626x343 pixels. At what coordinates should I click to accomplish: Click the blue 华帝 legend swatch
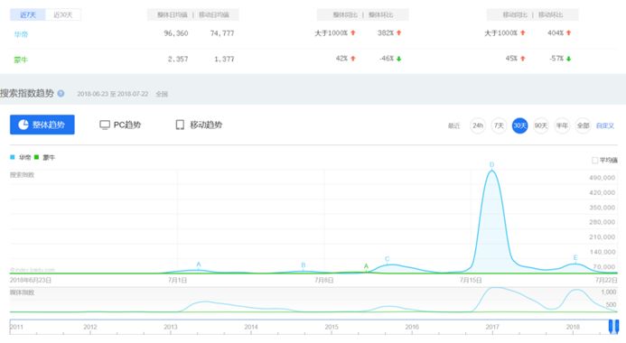[x=13, y=157]
